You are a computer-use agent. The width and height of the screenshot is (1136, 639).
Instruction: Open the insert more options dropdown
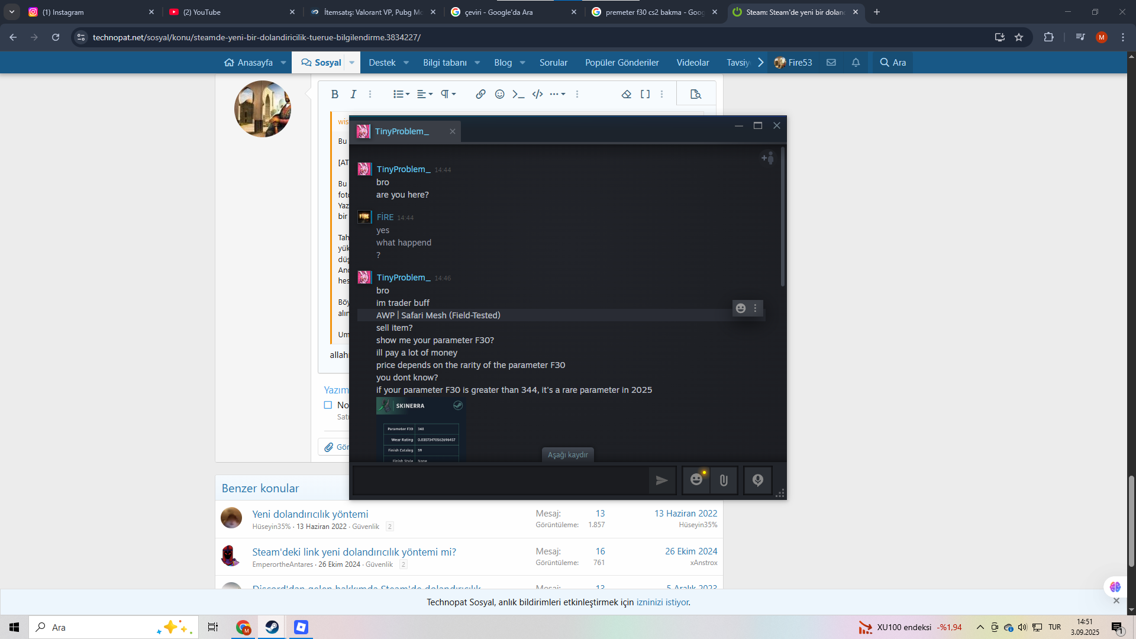[x=557, y=94]
